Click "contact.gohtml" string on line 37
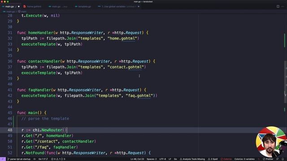The height and width of the screenshot is (161, 287). [126, 67]
